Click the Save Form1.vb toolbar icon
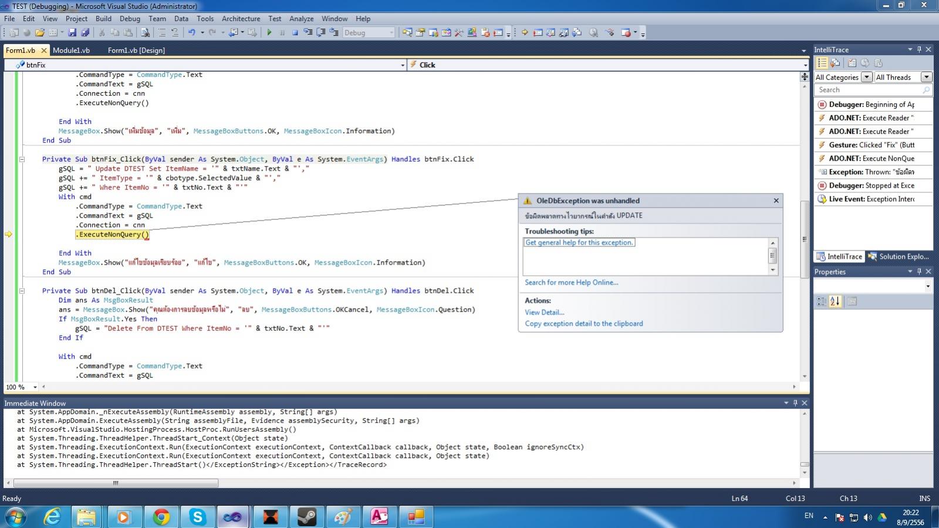This screenshot has height=528, width=939. click(x=72, y=33)
